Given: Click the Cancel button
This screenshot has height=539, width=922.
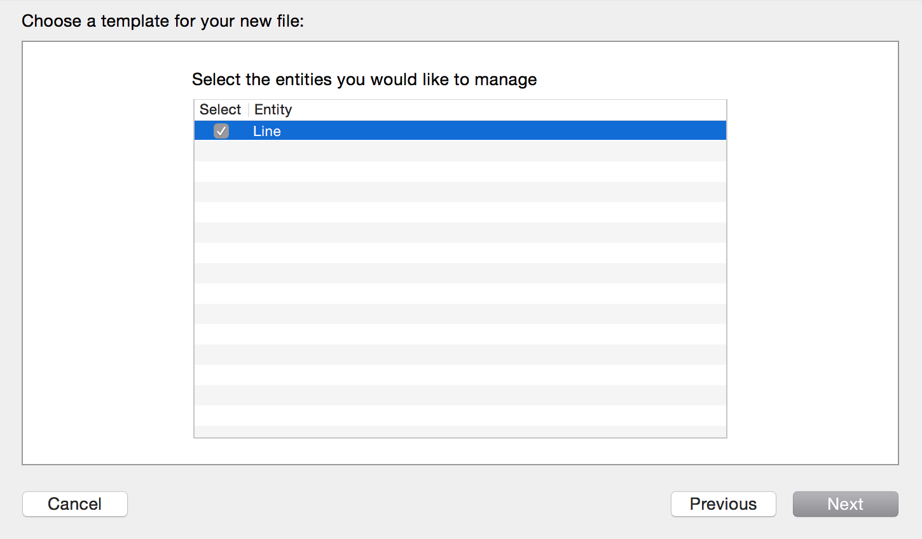Looking at the screenshot, I should pyautogui.click(x=75, y=504).
